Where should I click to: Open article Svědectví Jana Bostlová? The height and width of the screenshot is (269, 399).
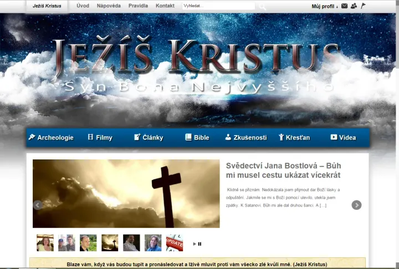284,170
